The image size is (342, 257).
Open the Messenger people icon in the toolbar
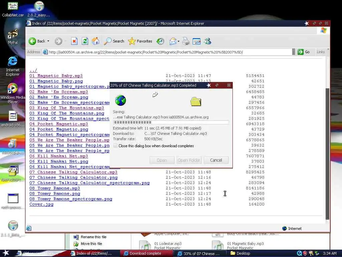[x=207, y=41]
